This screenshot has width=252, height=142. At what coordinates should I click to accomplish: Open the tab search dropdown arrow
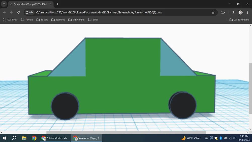coord(4,4)
